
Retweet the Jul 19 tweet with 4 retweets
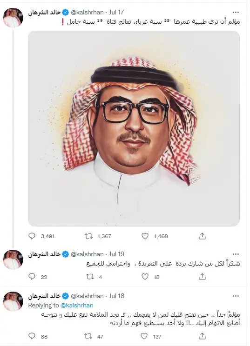[90, 277]
